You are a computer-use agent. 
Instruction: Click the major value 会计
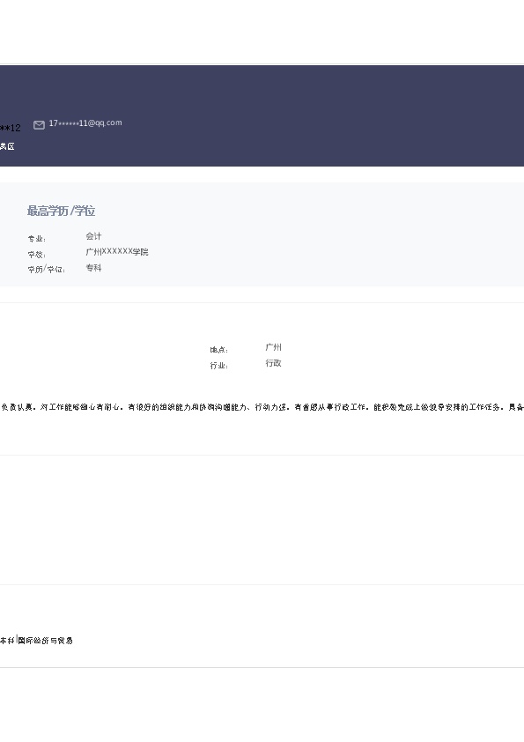[93, 236]
